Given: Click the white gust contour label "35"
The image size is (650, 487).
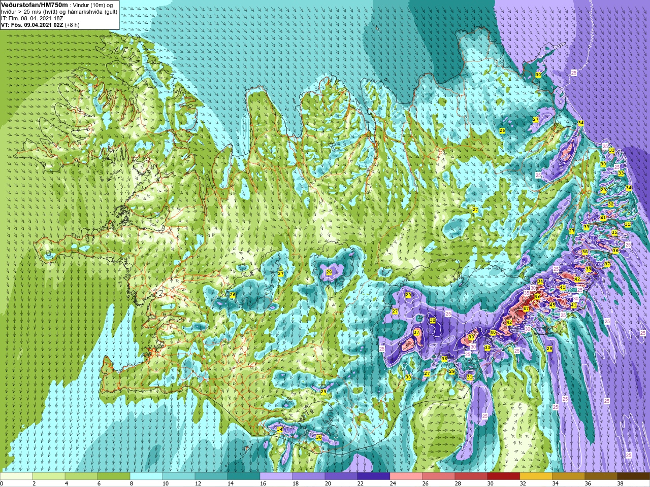Looking at the screenshot, I should 527,293.
